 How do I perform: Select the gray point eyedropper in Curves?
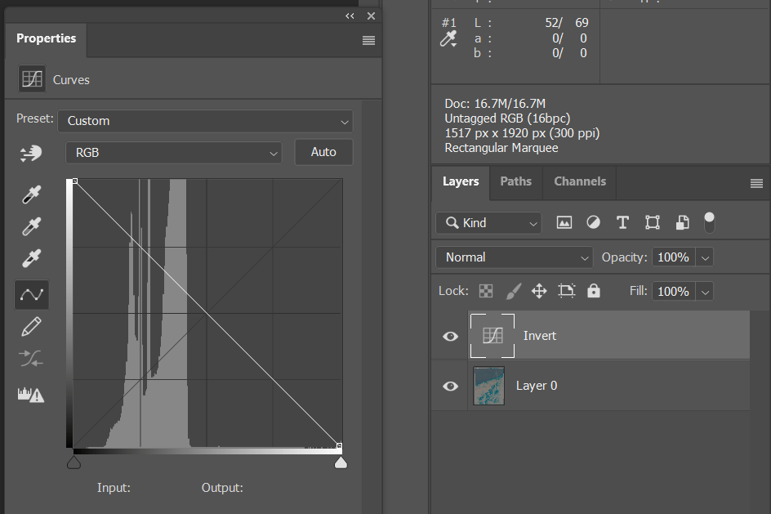[x=31, y=227]
